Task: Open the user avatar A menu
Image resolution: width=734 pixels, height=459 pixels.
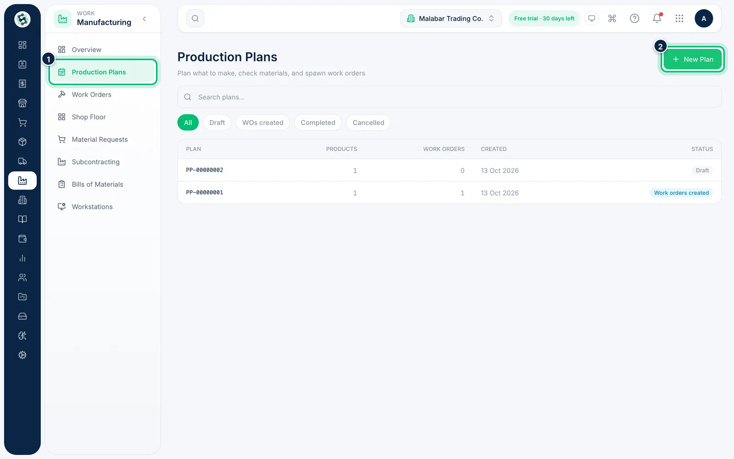Action: tap(704, 18)
